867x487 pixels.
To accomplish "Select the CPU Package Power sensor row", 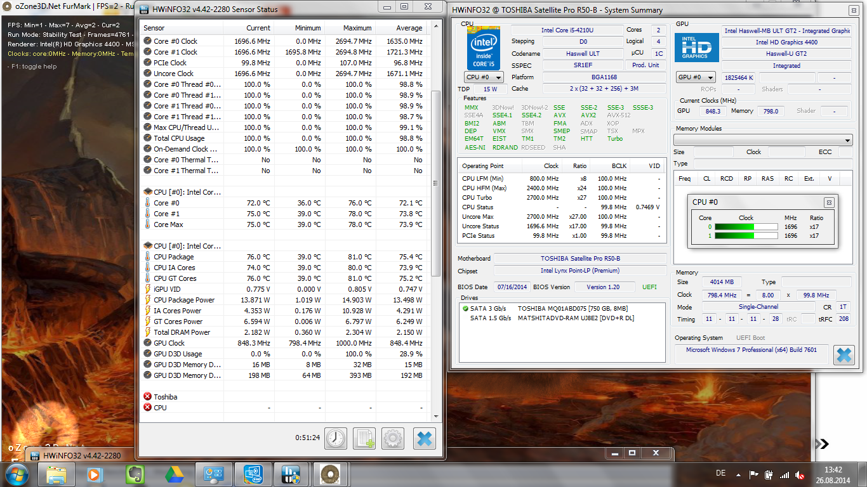I will pyautogui.click(x=284, y=300).
